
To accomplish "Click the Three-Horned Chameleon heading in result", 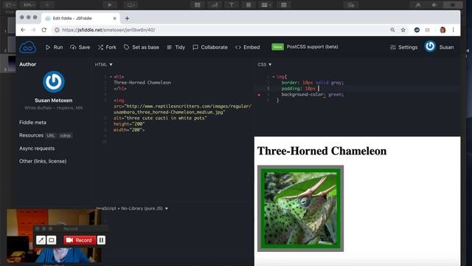I will [x=322, y=151].
